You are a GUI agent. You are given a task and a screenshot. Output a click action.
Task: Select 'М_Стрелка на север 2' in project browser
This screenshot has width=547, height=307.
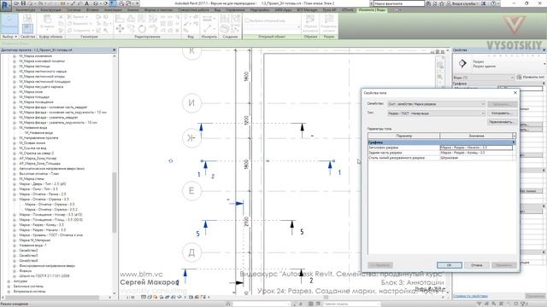click(x=36, y=153)
